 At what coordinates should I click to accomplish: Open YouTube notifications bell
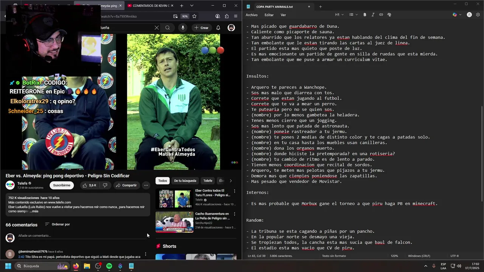click(218, 28)
